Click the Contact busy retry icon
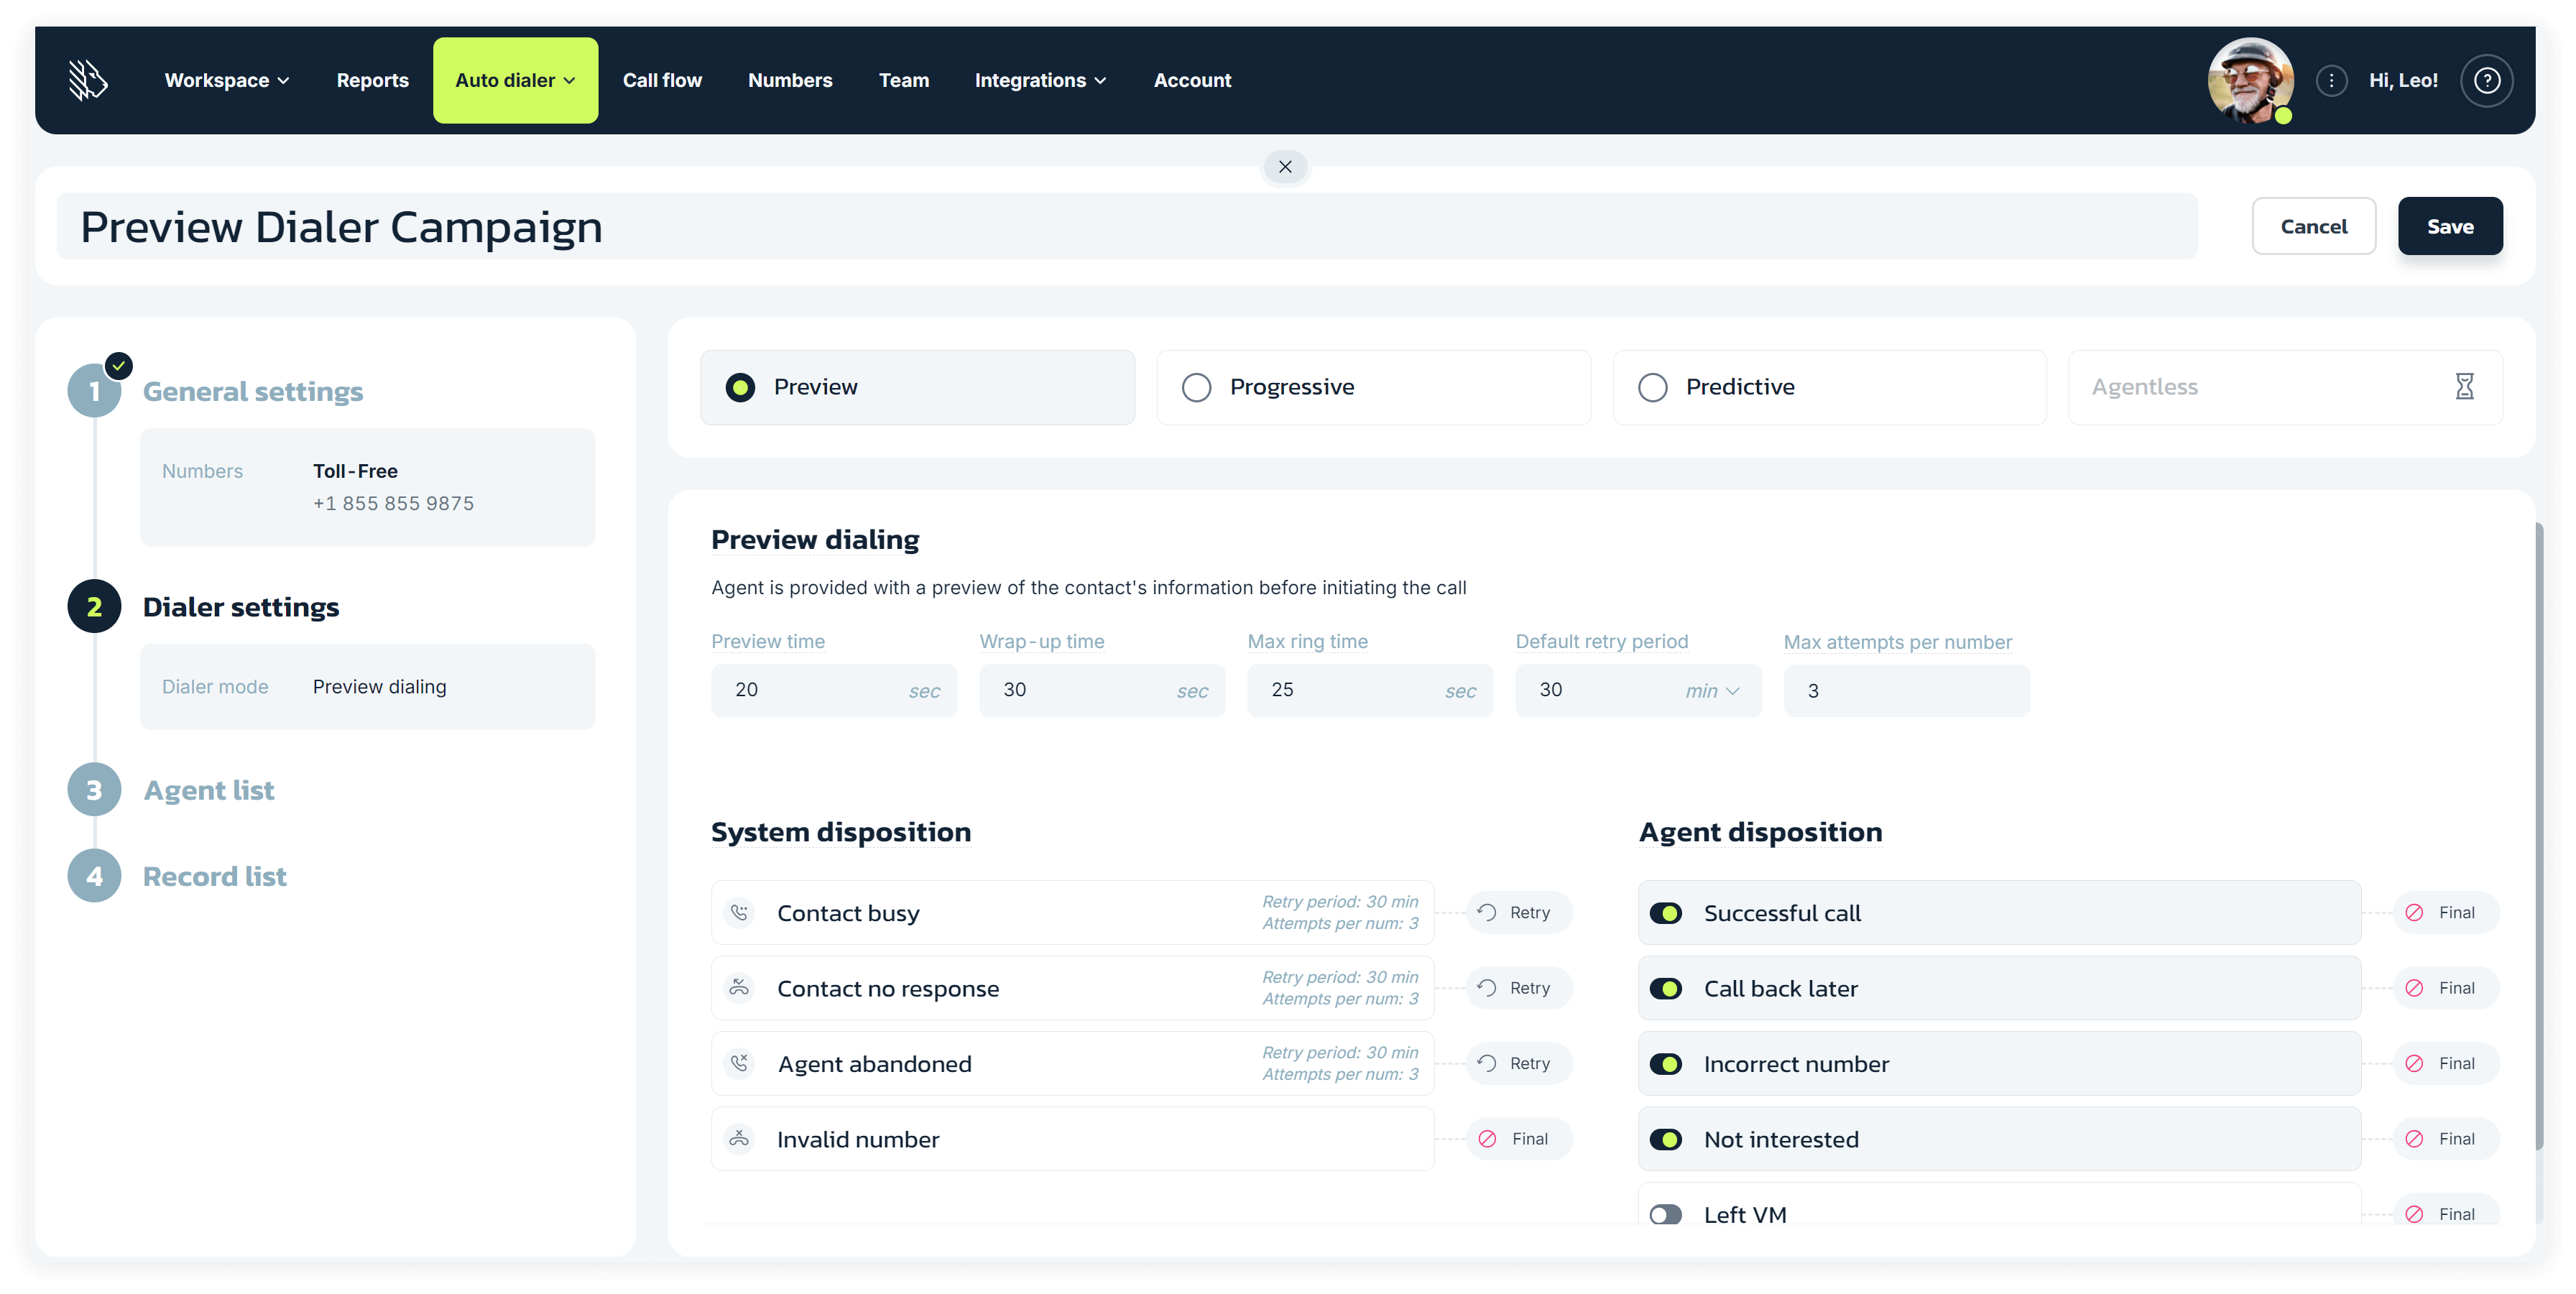 click(1487, 912)
